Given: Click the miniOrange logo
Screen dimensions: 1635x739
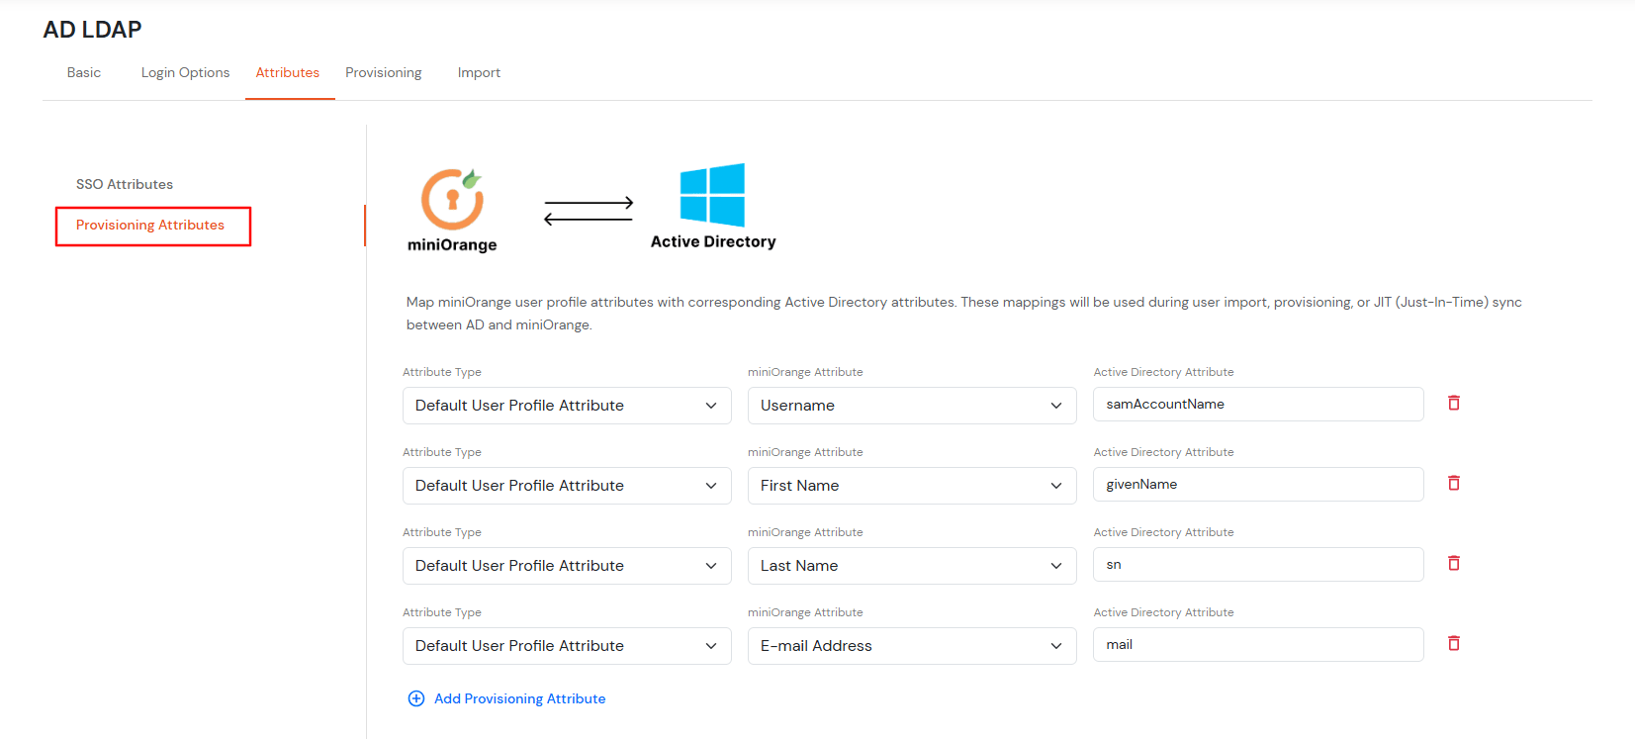Looking at the screenshot, I should click(452, 201).
